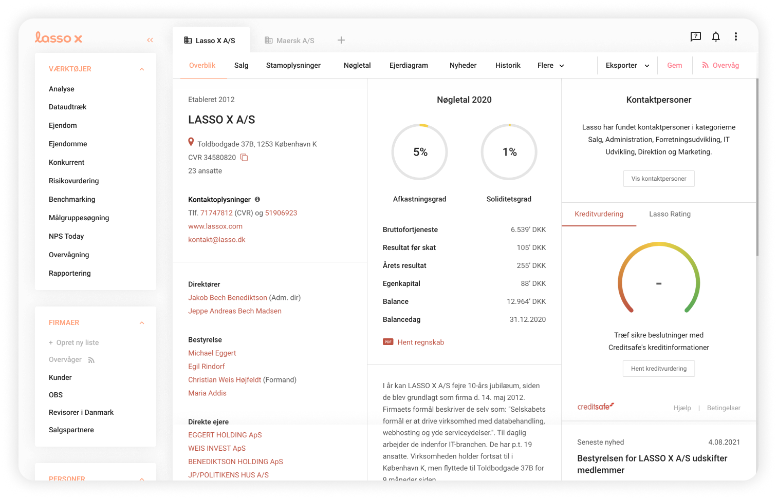Open the Eksporter dropdown

(627, 66)
